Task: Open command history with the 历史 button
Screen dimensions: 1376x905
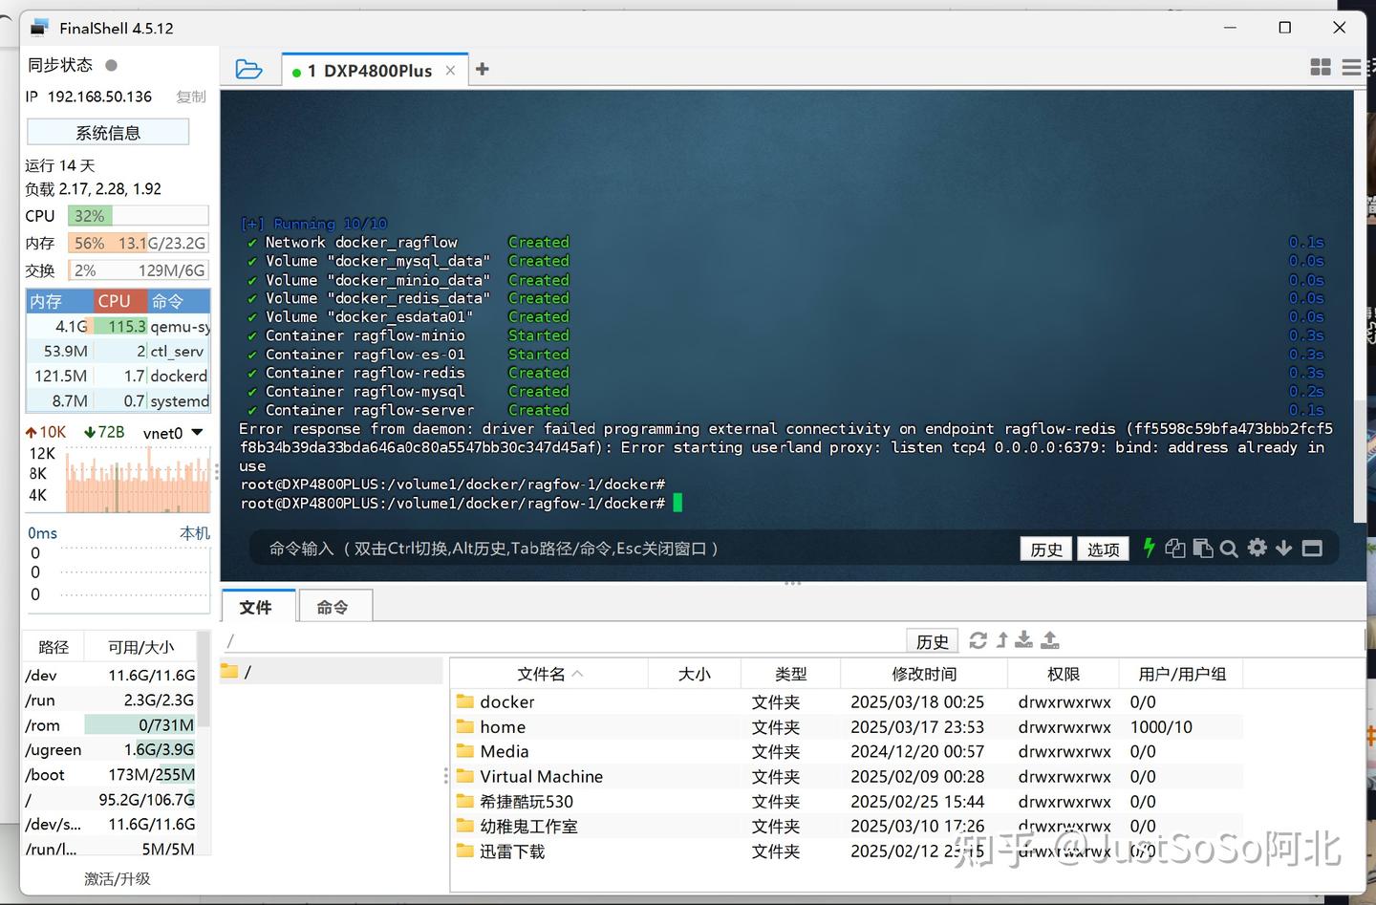Action: click(x=1045, y=549)
